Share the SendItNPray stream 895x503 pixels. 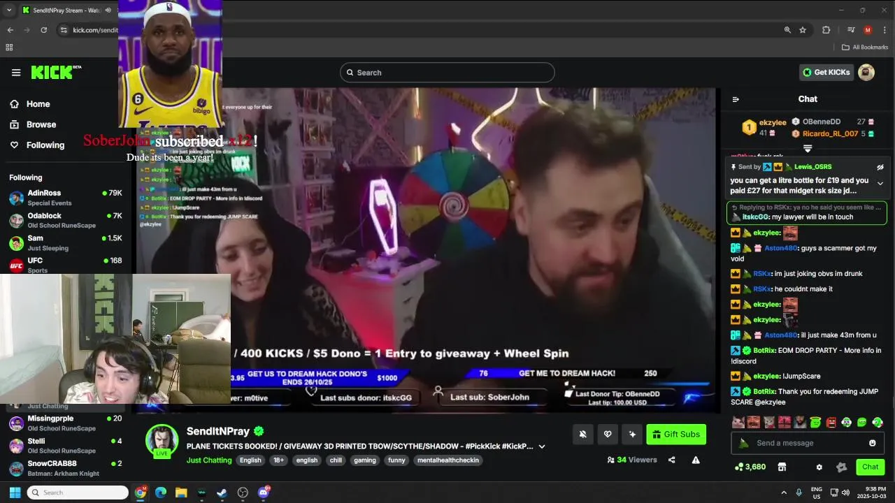coord(672,460)
